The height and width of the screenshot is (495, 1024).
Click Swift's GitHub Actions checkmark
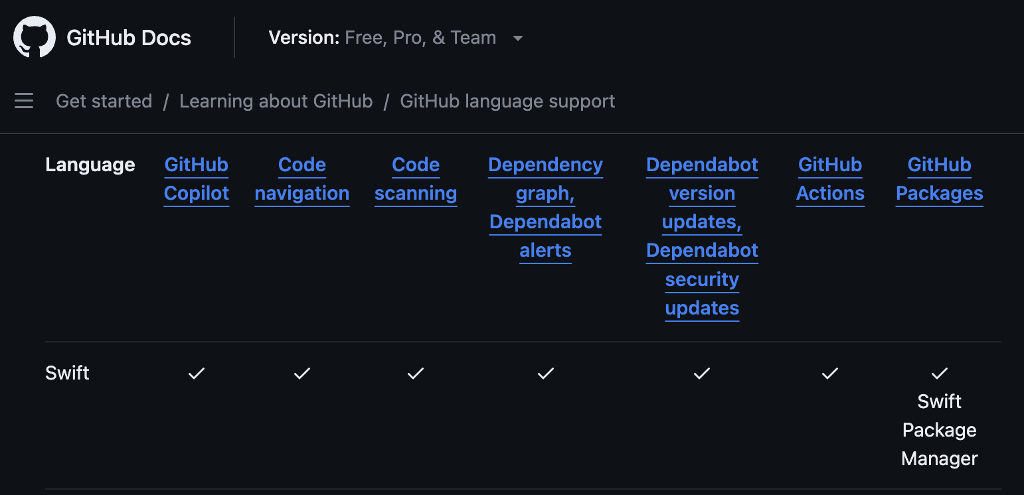(x=830, y=374)
